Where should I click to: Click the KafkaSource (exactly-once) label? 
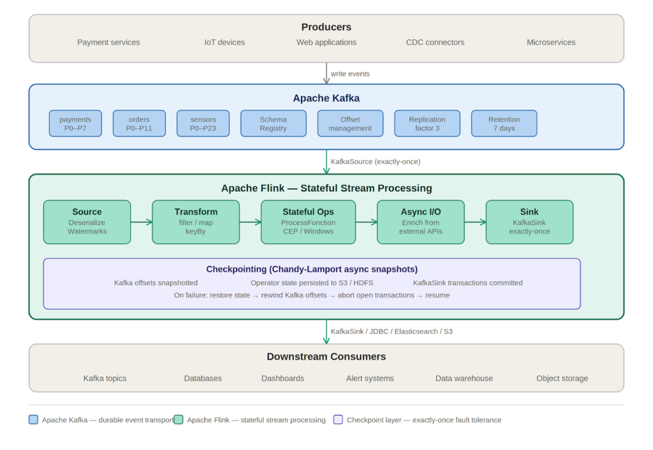coord(376,161)
